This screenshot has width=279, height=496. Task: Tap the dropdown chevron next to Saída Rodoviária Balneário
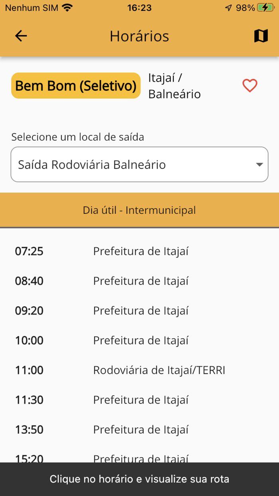(259, 164)
